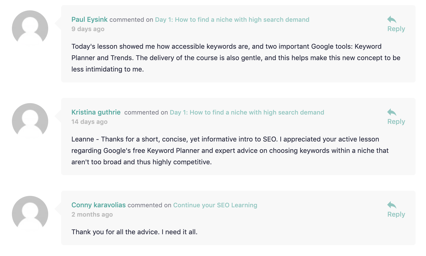Click Reply text on Paul Eysink's comment

pyautogui.click(x=396, y=29)
